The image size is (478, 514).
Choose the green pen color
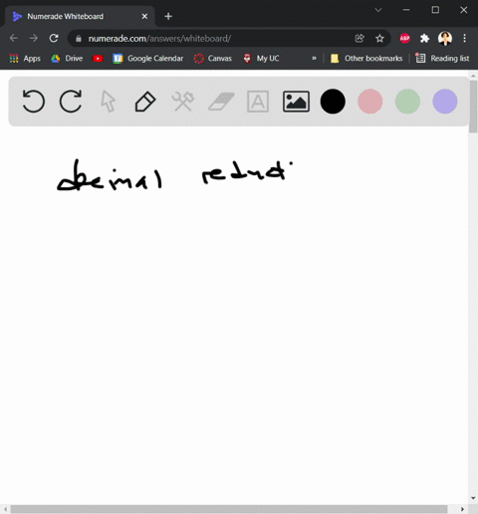coord(407,102)
